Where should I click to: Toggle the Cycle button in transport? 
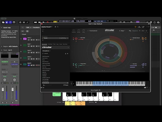pos(55,22)
